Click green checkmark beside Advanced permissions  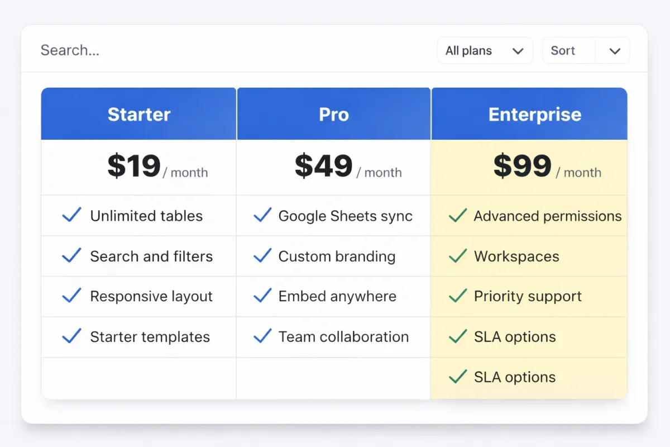pyautogui.click(x=458, y=216)
